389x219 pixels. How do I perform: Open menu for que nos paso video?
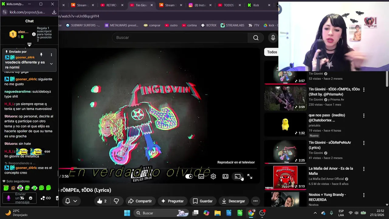364,116
